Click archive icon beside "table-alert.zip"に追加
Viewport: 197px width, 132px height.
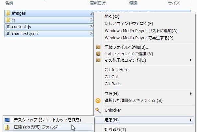click(98, 54)
